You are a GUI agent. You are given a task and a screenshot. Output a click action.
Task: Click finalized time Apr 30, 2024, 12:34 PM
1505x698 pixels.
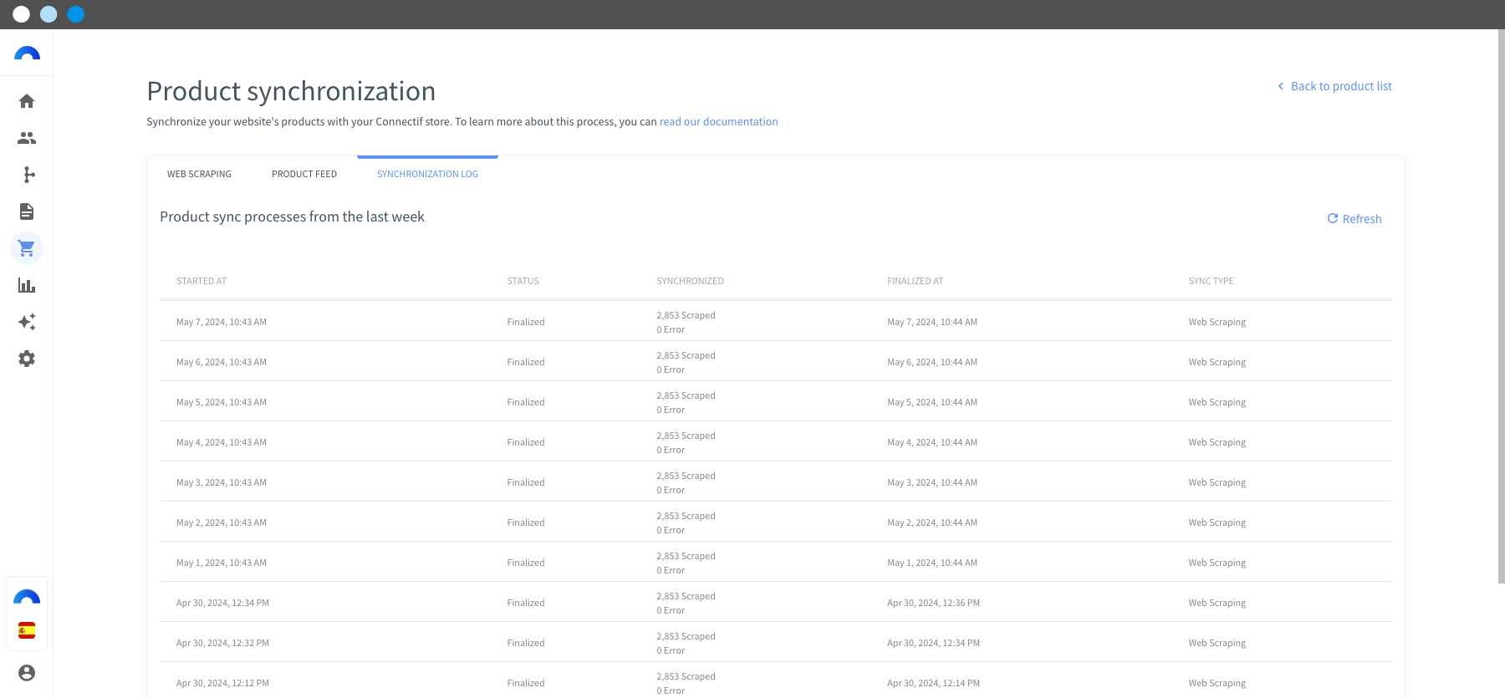coord(933,643)
